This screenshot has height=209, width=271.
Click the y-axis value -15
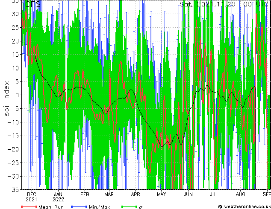[13, 136]
